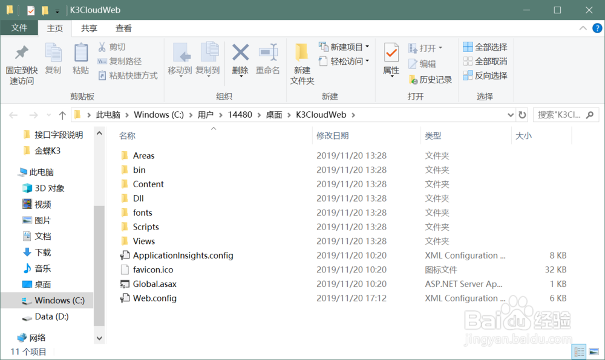The height and width of the screenshot is (360, 605).
Task: Switch to large icons view in status bar
Action: (x=594, y=352)
